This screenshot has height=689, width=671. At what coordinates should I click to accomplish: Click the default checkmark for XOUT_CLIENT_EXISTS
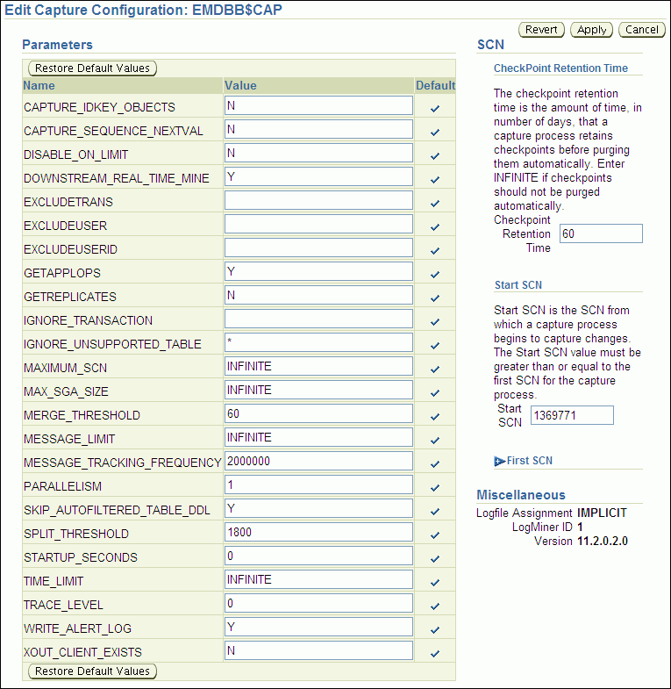(435, 653)
